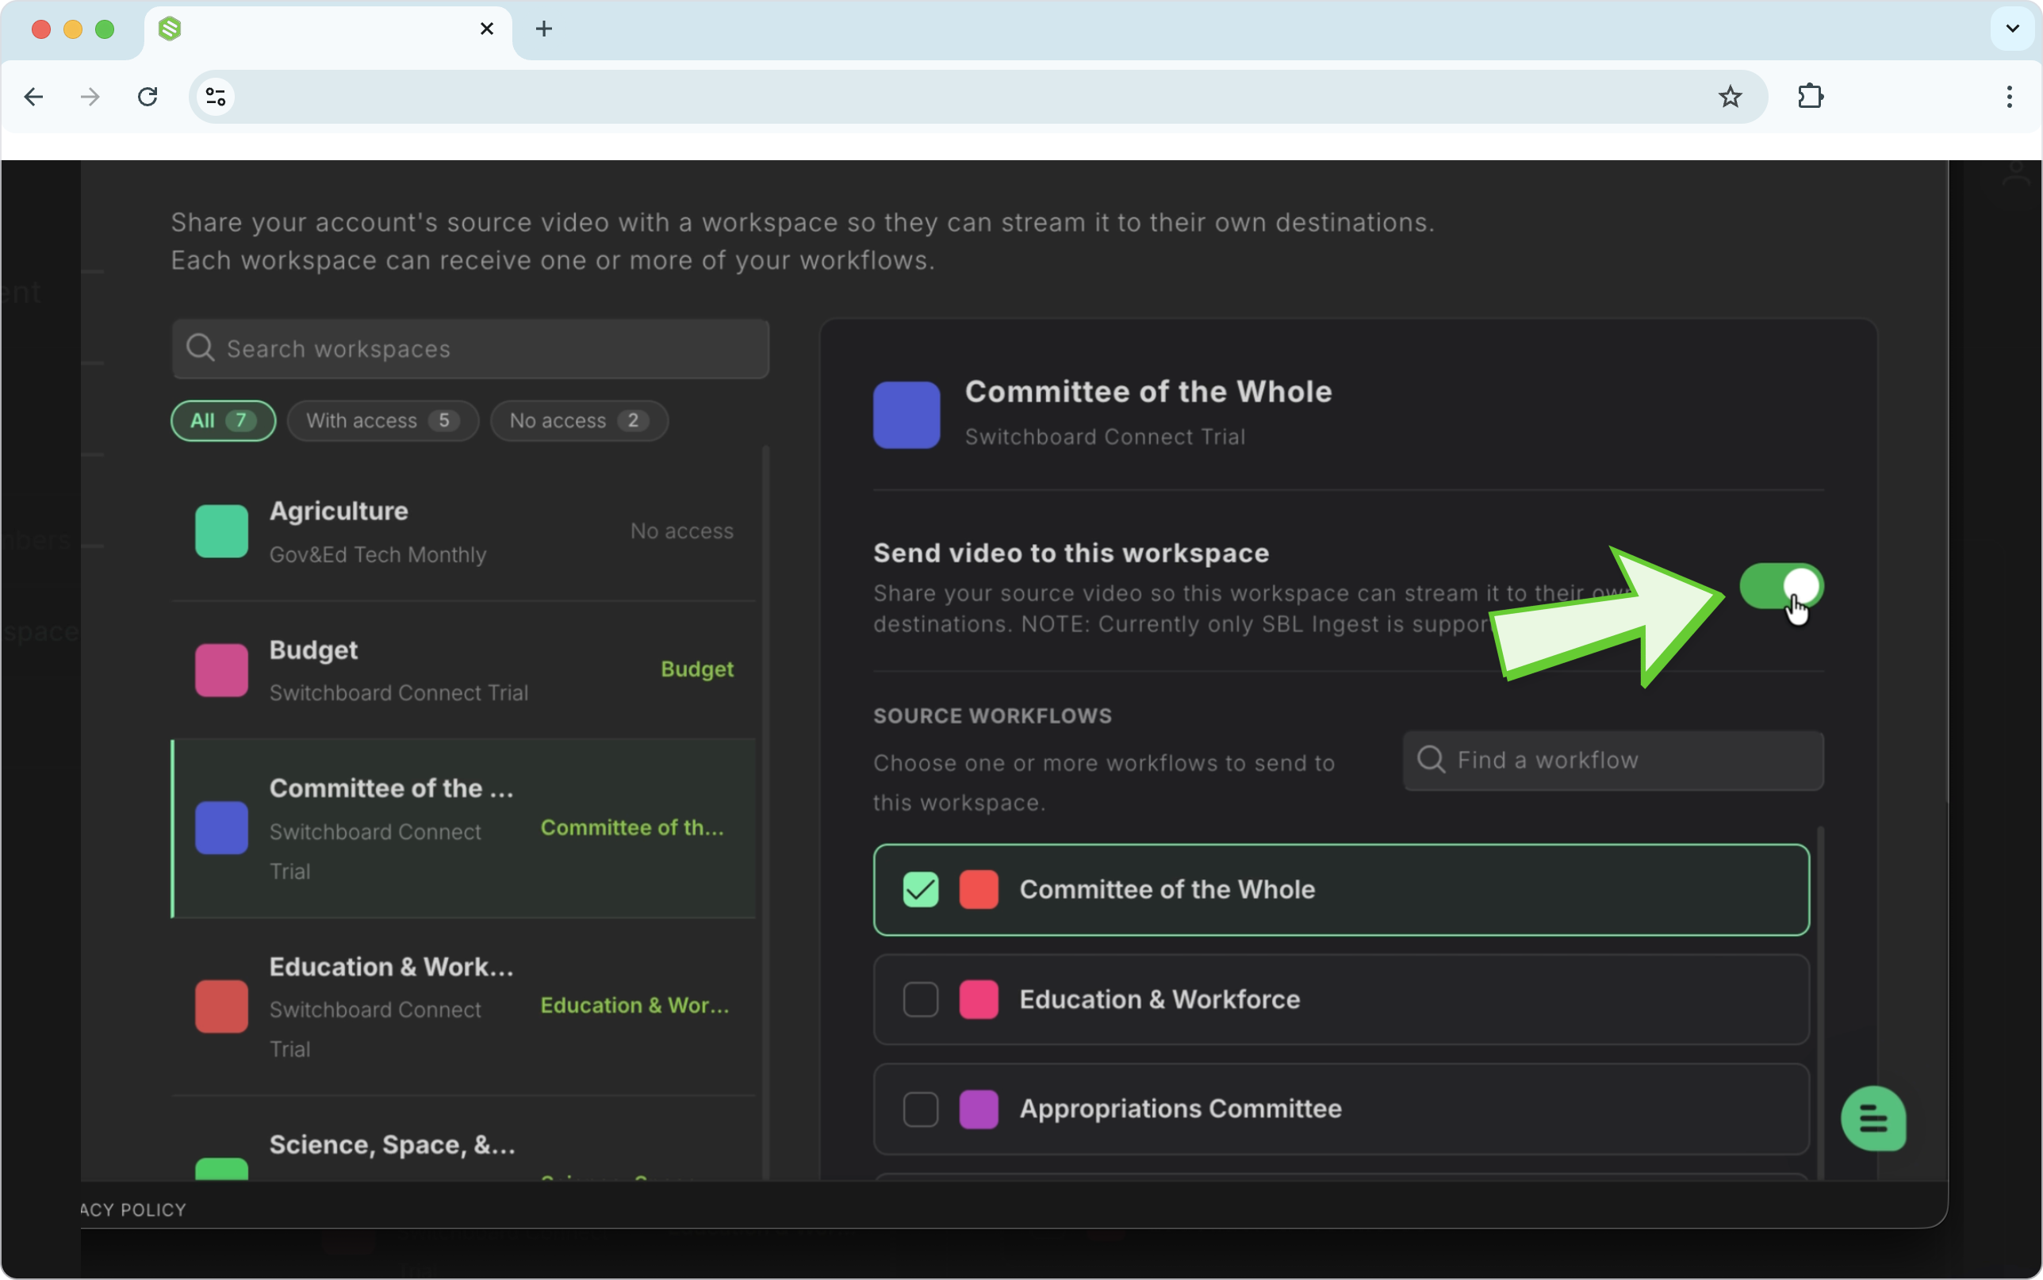This screenshot has width=2043, height=1280.
Task: Click the No access status for Agriculture
Action: [681, 531]
